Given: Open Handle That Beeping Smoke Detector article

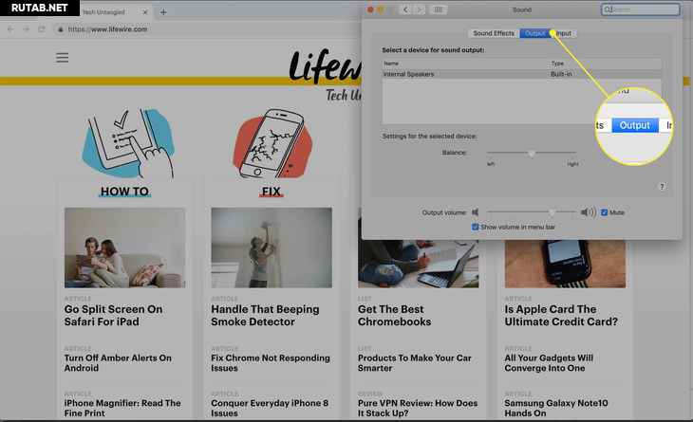Looking at the screenshot, I should [265, 316].
